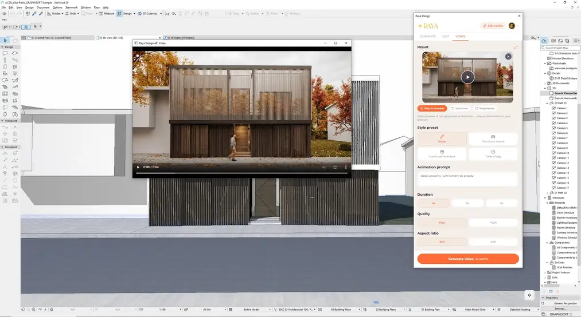Click the Search Project Map field

(560, 47)
